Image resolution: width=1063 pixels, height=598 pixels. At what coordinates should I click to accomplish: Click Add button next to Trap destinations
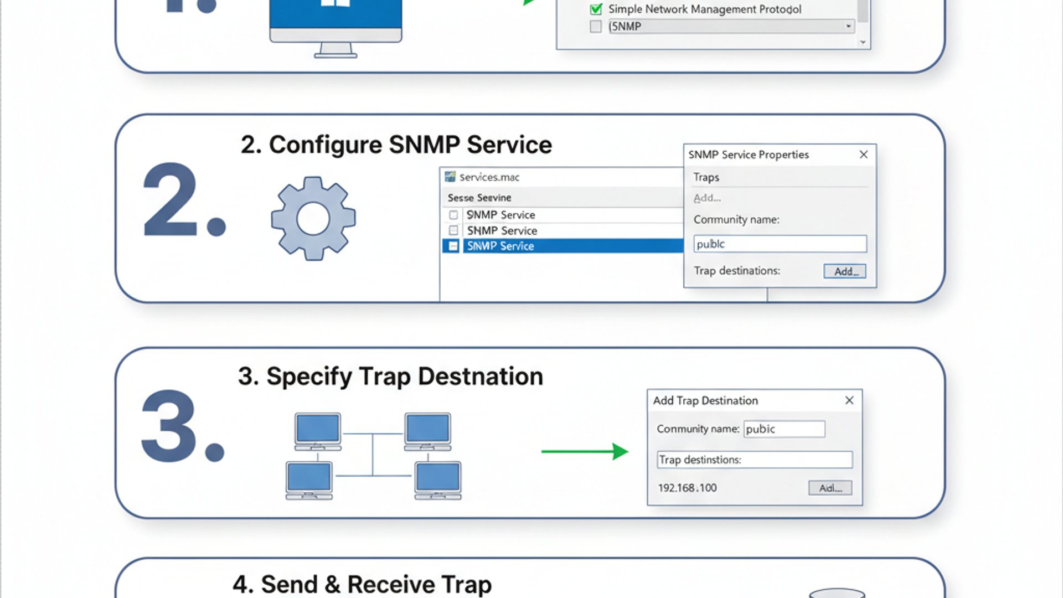845,271
